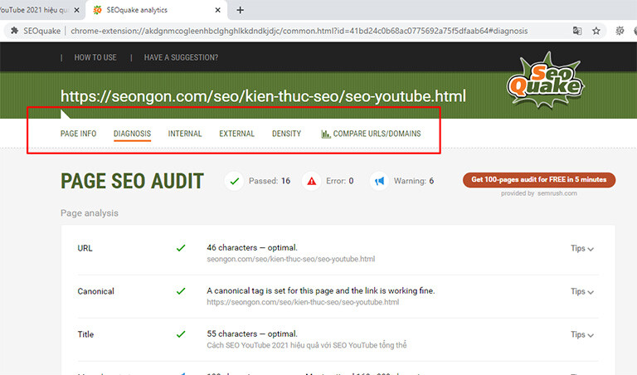Click the 'Error: 0' count
This screenshot has height=375, width=637.
click(339, 181)
